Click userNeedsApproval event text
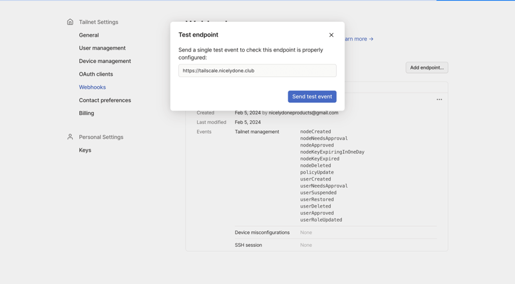The width and height of the screenshot is (515, 284). pyautogui.click(x=324, y=186)
